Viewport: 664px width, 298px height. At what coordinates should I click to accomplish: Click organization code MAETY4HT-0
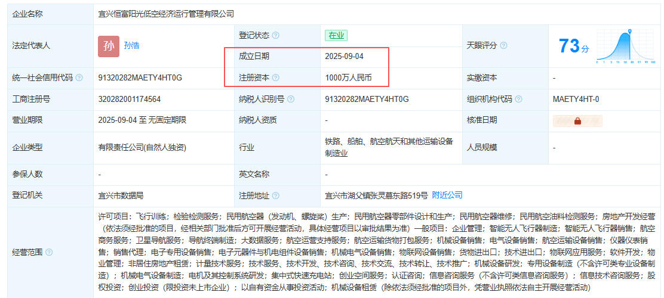(x=576, y=100)
